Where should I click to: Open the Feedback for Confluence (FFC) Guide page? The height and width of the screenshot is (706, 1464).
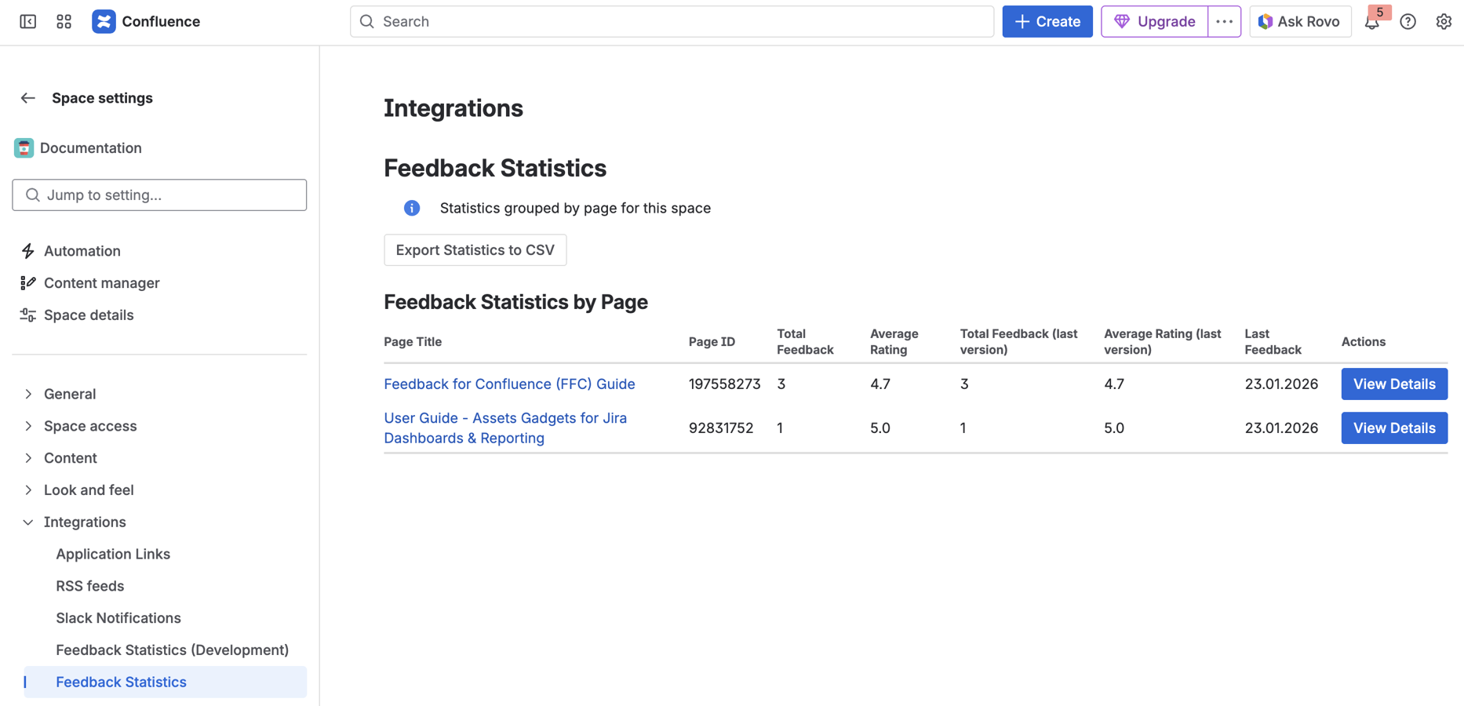tap(509, 384)
